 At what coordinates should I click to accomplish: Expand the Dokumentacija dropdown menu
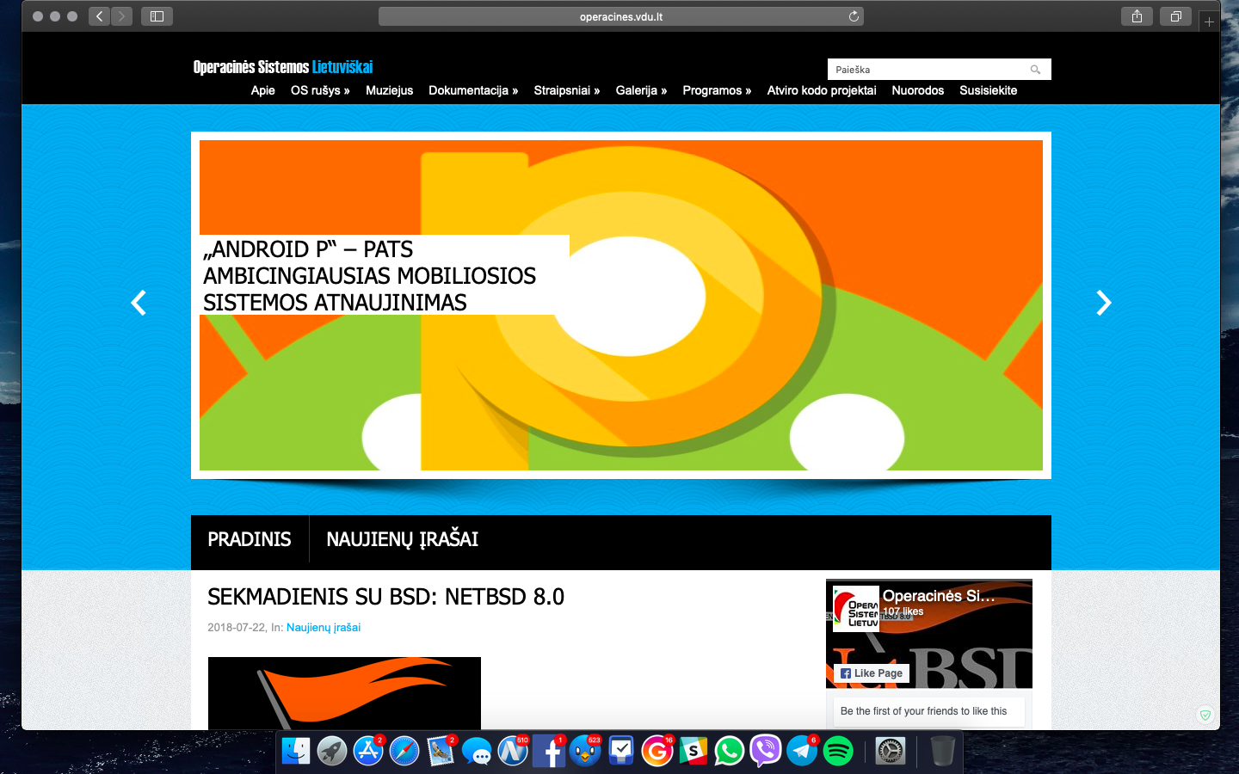[x=472, y=90]
